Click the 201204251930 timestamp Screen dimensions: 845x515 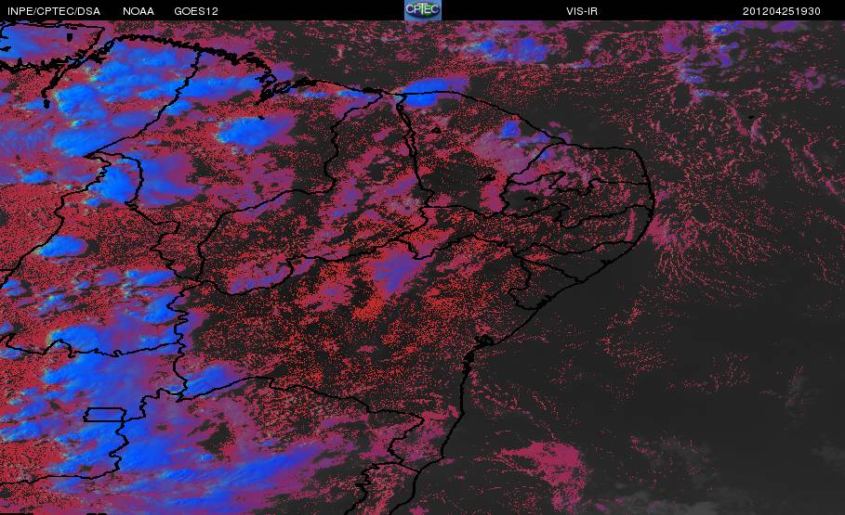click(782, 11)
